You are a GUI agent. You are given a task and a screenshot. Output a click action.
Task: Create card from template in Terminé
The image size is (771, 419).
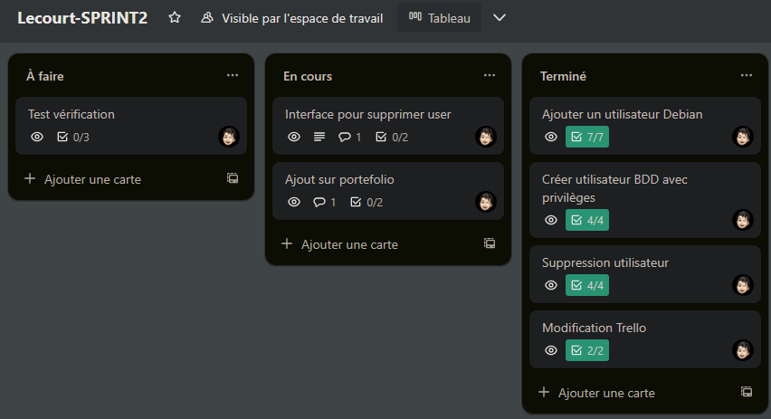click(x=747, y=392)
